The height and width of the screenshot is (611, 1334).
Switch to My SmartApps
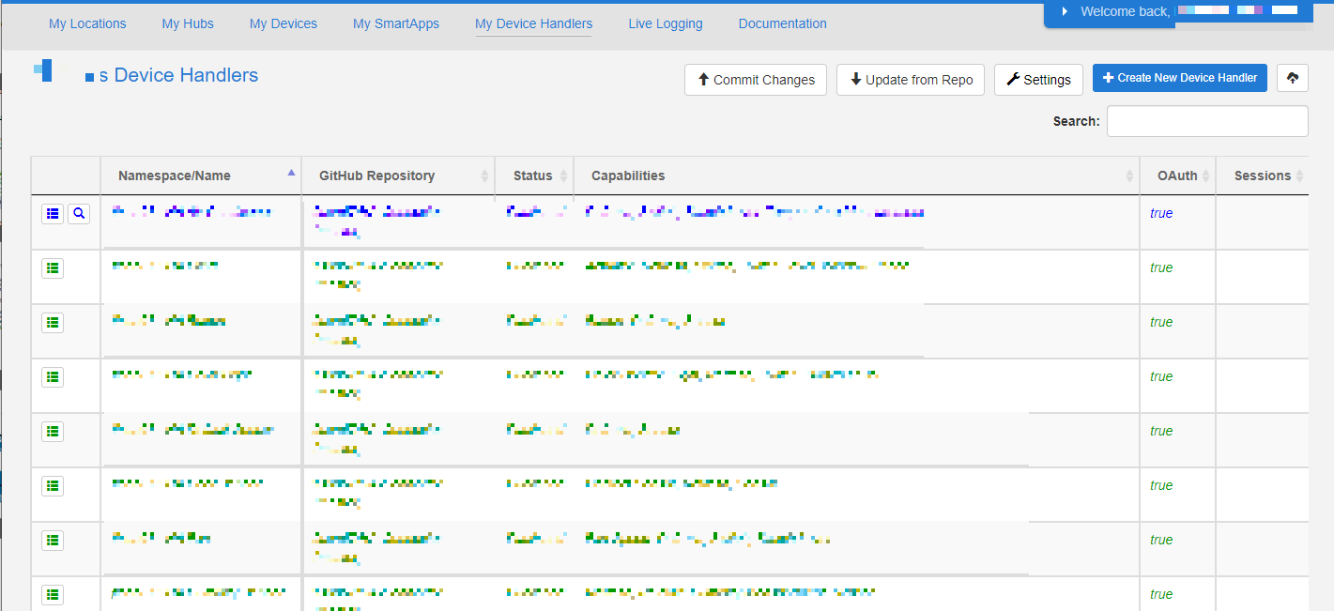[x=396, y=23]
